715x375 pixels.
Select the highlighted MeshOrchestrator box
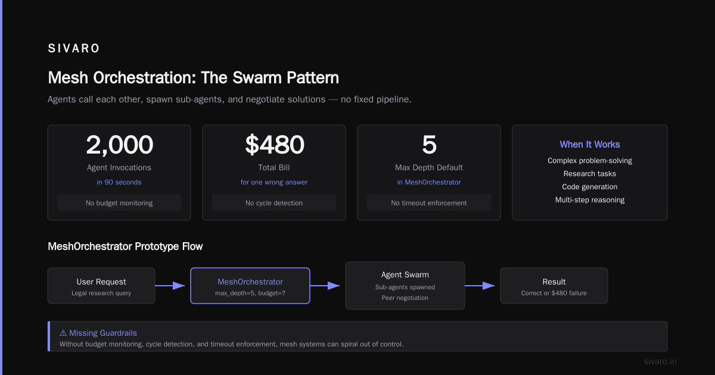point(250,286)
